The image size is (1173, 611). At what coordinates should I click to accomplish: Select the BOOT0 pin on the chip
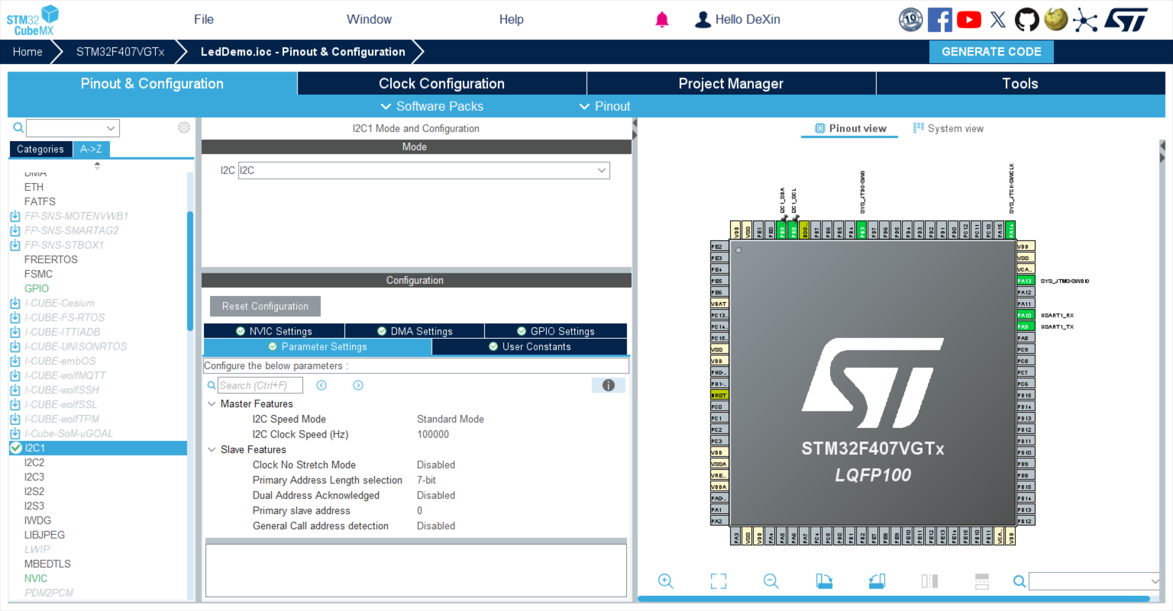click(x=805, y=230)
